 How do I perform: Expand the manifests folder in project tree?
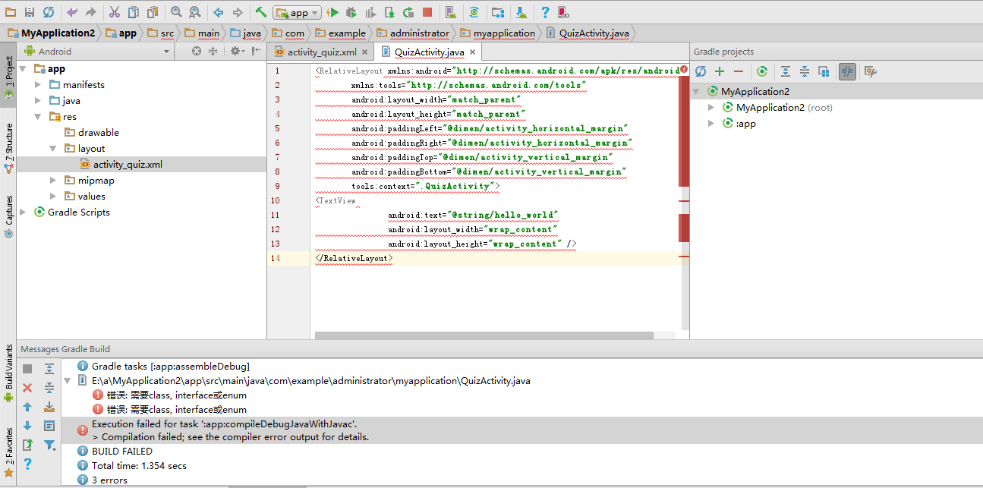coord(38,84)
